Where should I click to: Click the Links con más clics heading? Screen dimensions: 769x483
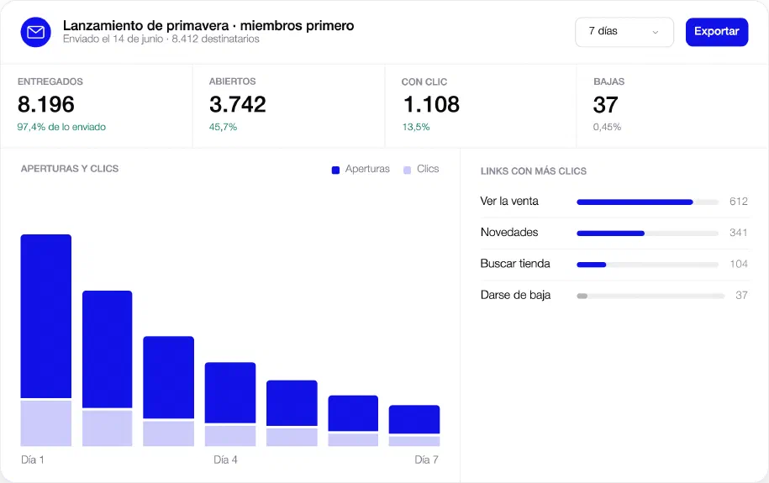pos(534,171)
